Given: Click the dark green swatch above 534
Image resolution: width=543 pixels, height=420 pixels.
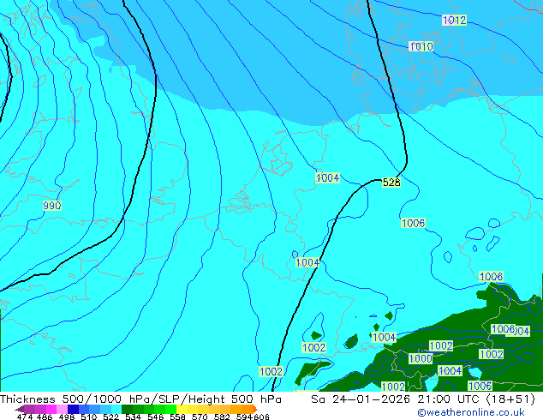Looking at the screenshot, I should [x=127, y=409].
